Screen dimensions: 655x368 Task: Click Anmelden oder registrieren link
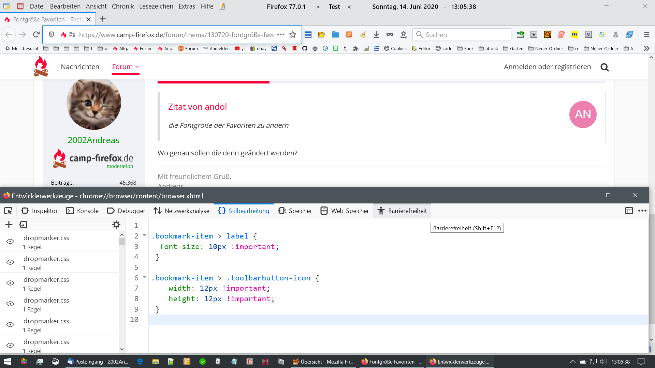point(547,67)
